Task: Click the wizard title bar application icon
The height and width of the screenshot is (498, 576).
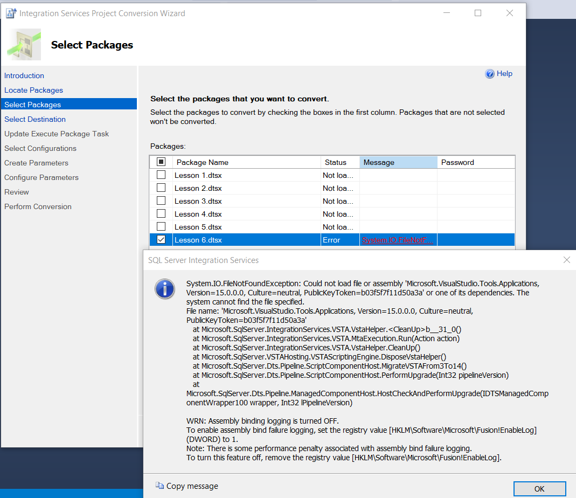Action: click(11, 13)
